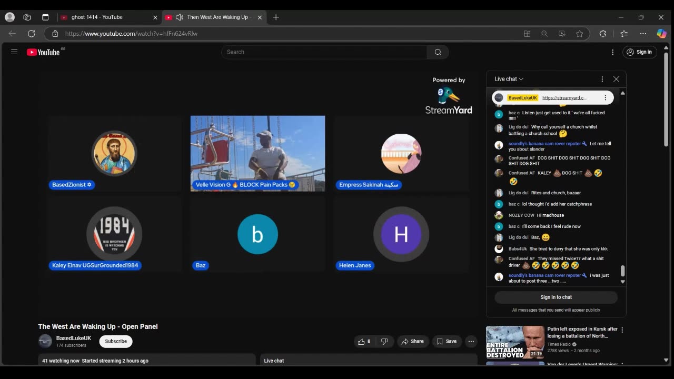Close the 'Then West Are Waking Up' tab
Viewport: 674px width, 379px height.
click(x=260, y=17)
